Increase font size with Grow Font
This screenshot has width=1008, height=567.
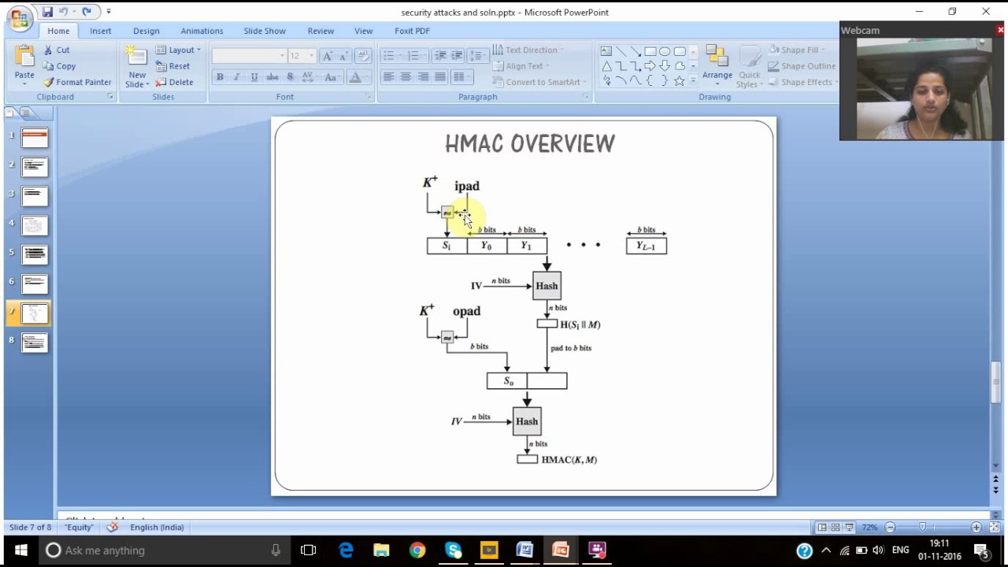coord(328,56)
